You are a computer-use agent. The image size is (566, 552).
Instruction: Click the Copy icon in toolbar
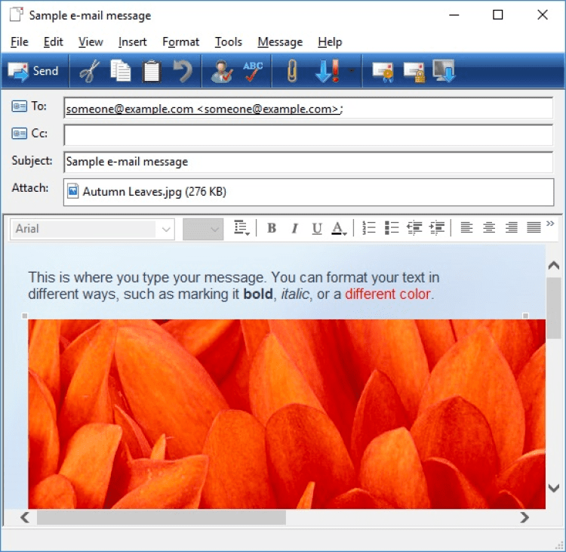[x=121, y=71]
